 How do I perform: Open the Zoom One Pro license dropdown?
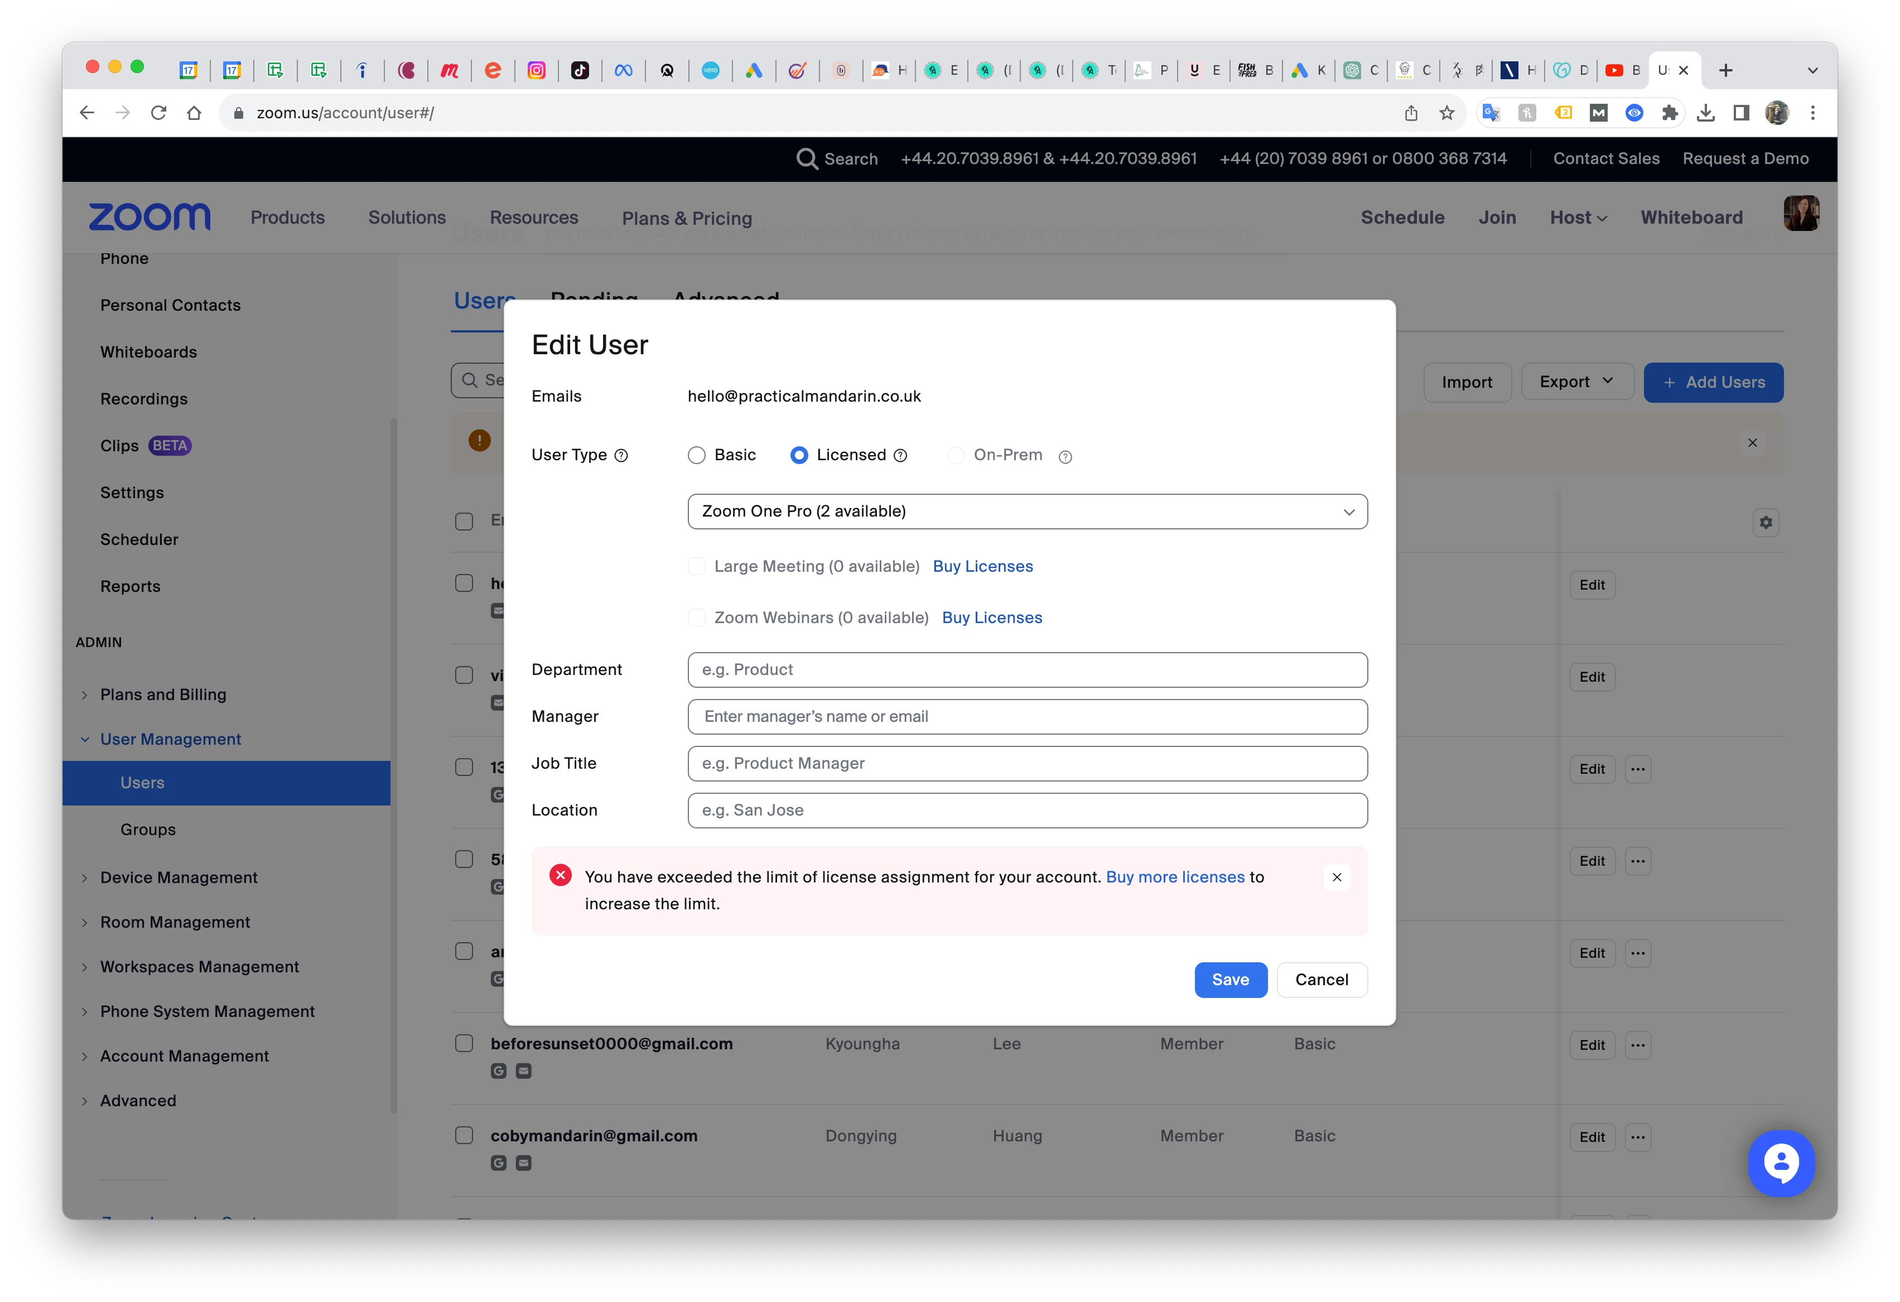(1027, 512)
